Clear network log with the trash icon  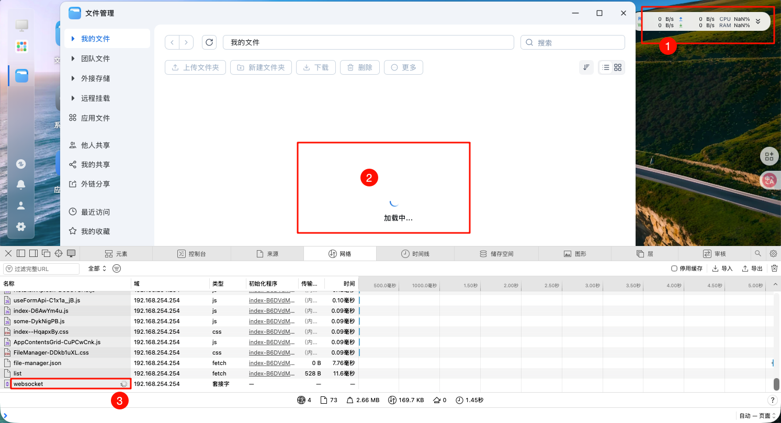[774, 268]
